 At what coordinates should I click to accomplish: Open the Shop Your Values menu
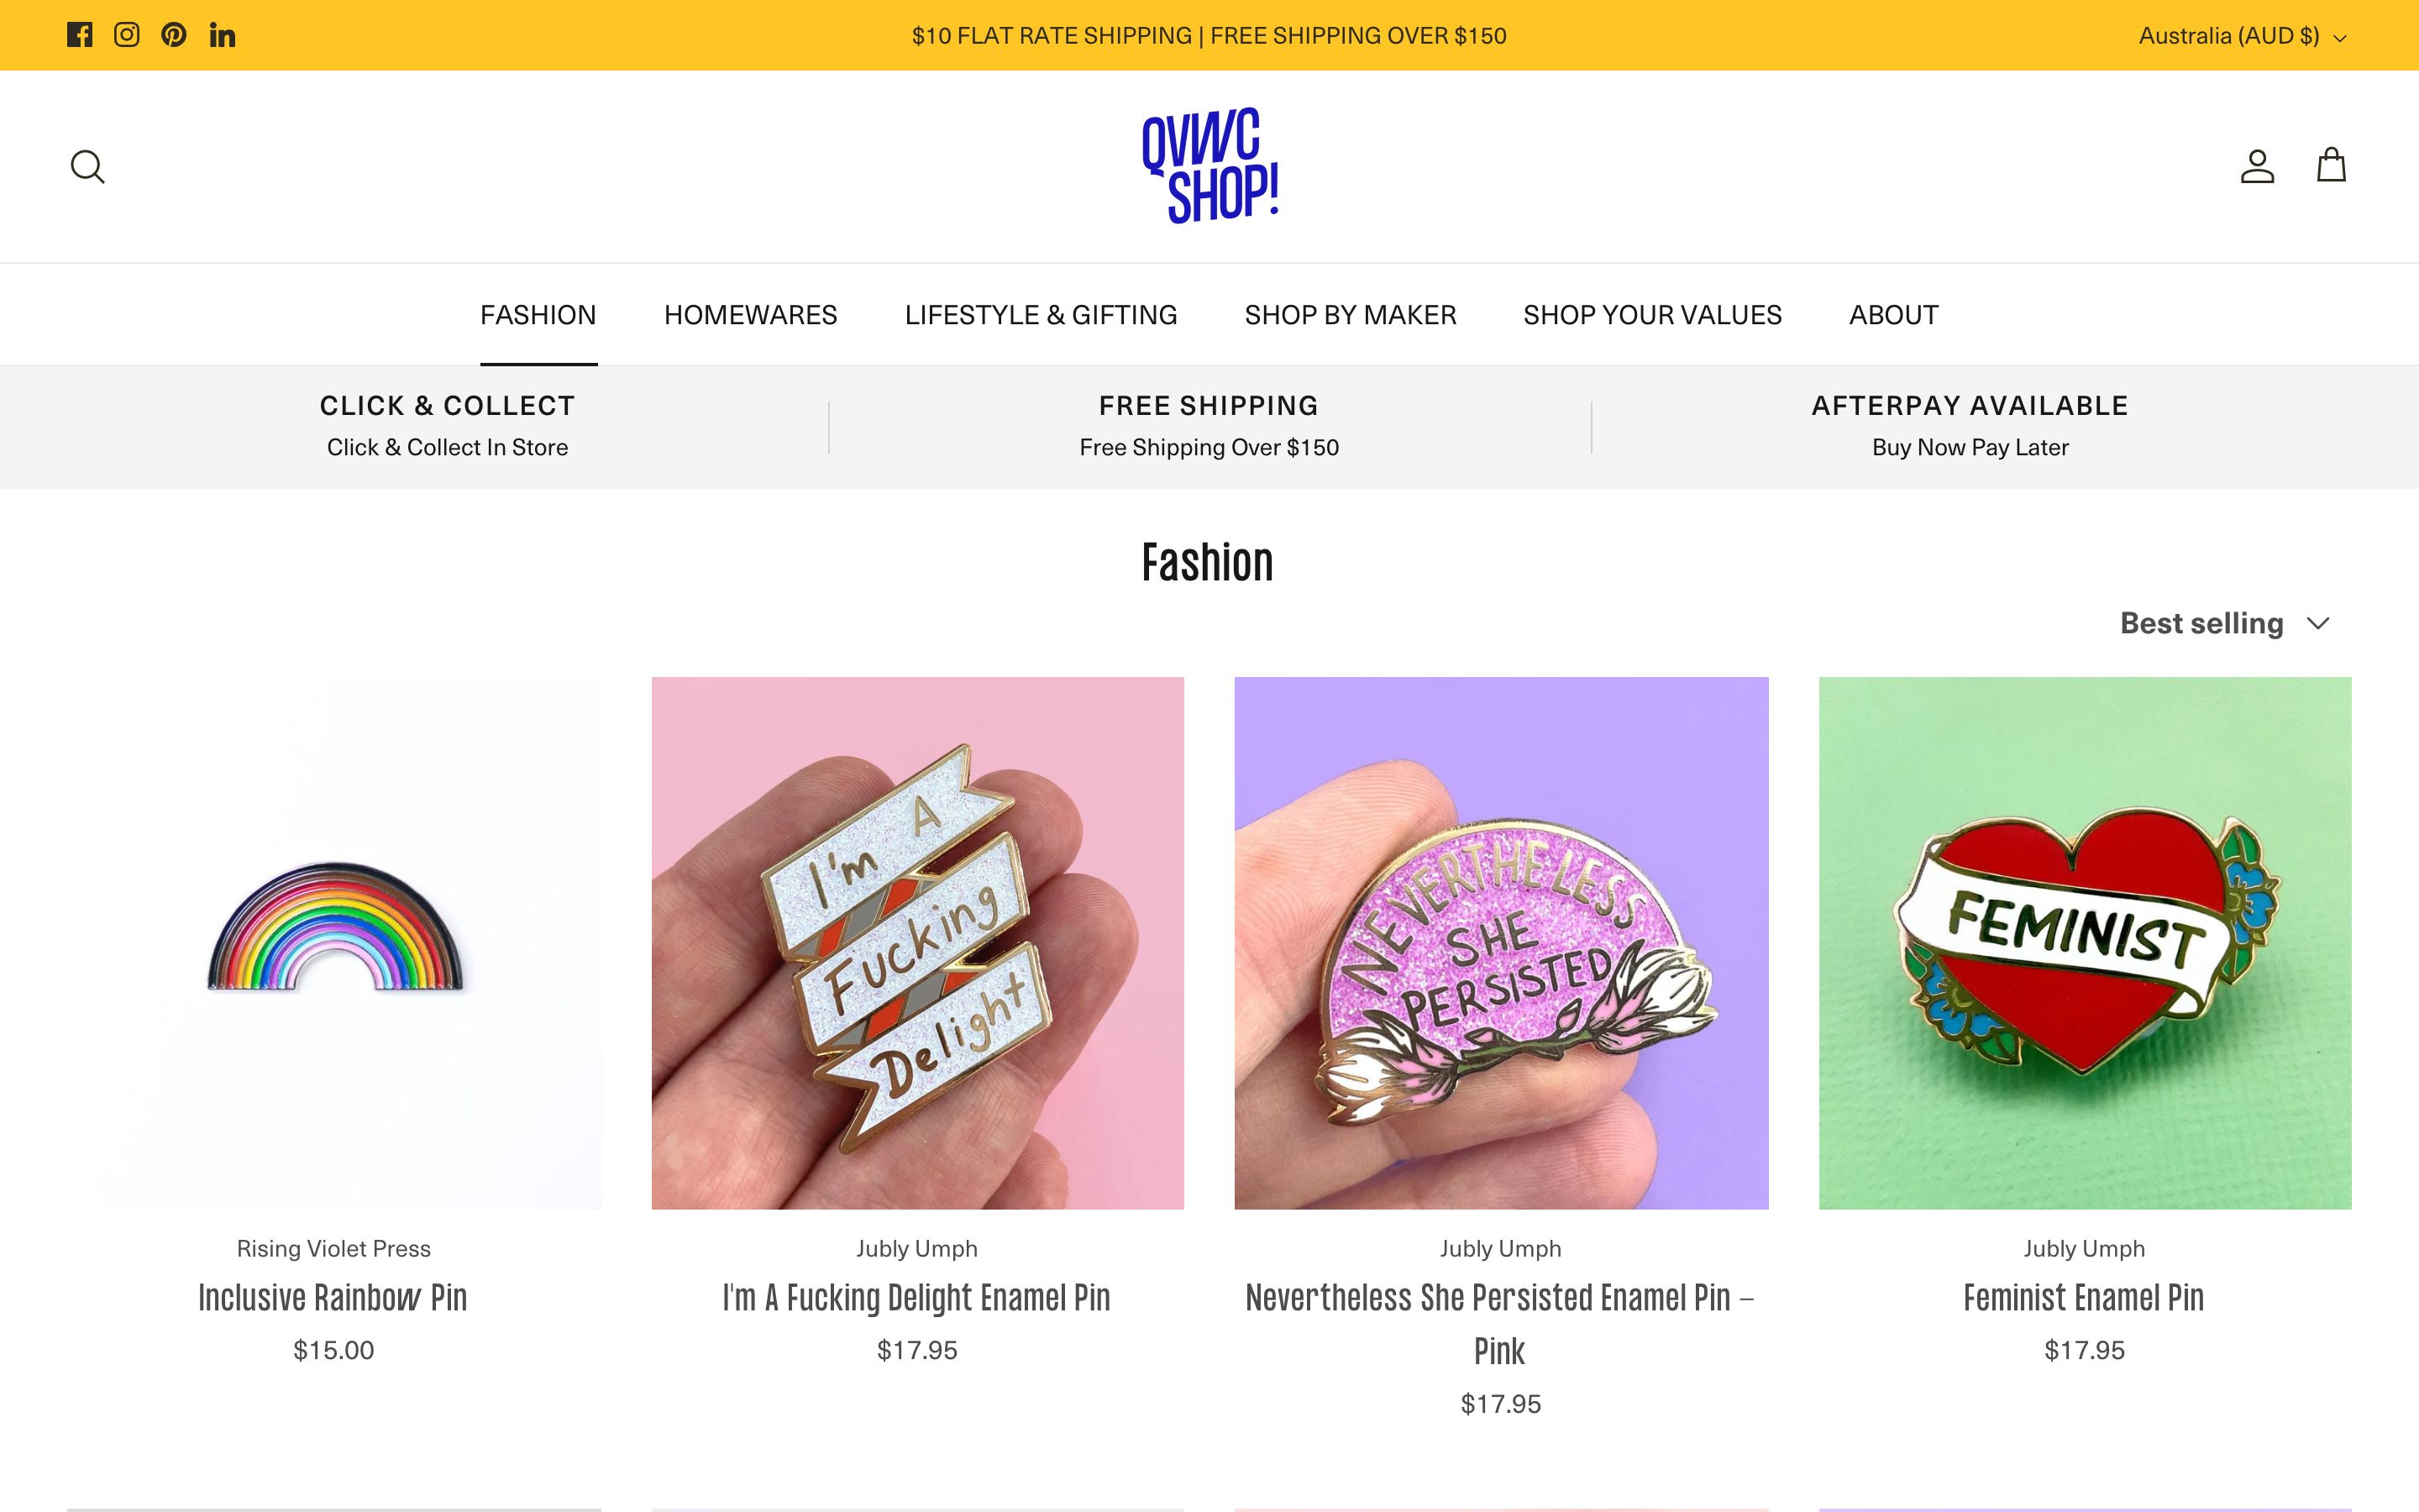click(1652, 315)
